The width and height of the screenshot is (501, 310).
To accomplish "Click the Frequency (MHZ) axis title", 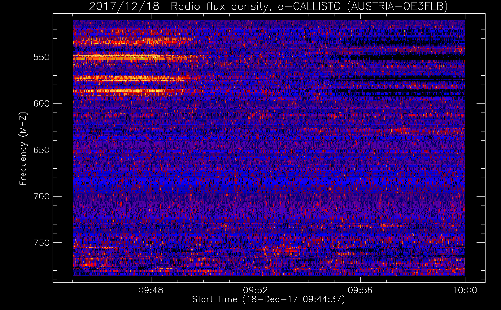I will pos(24,149).
